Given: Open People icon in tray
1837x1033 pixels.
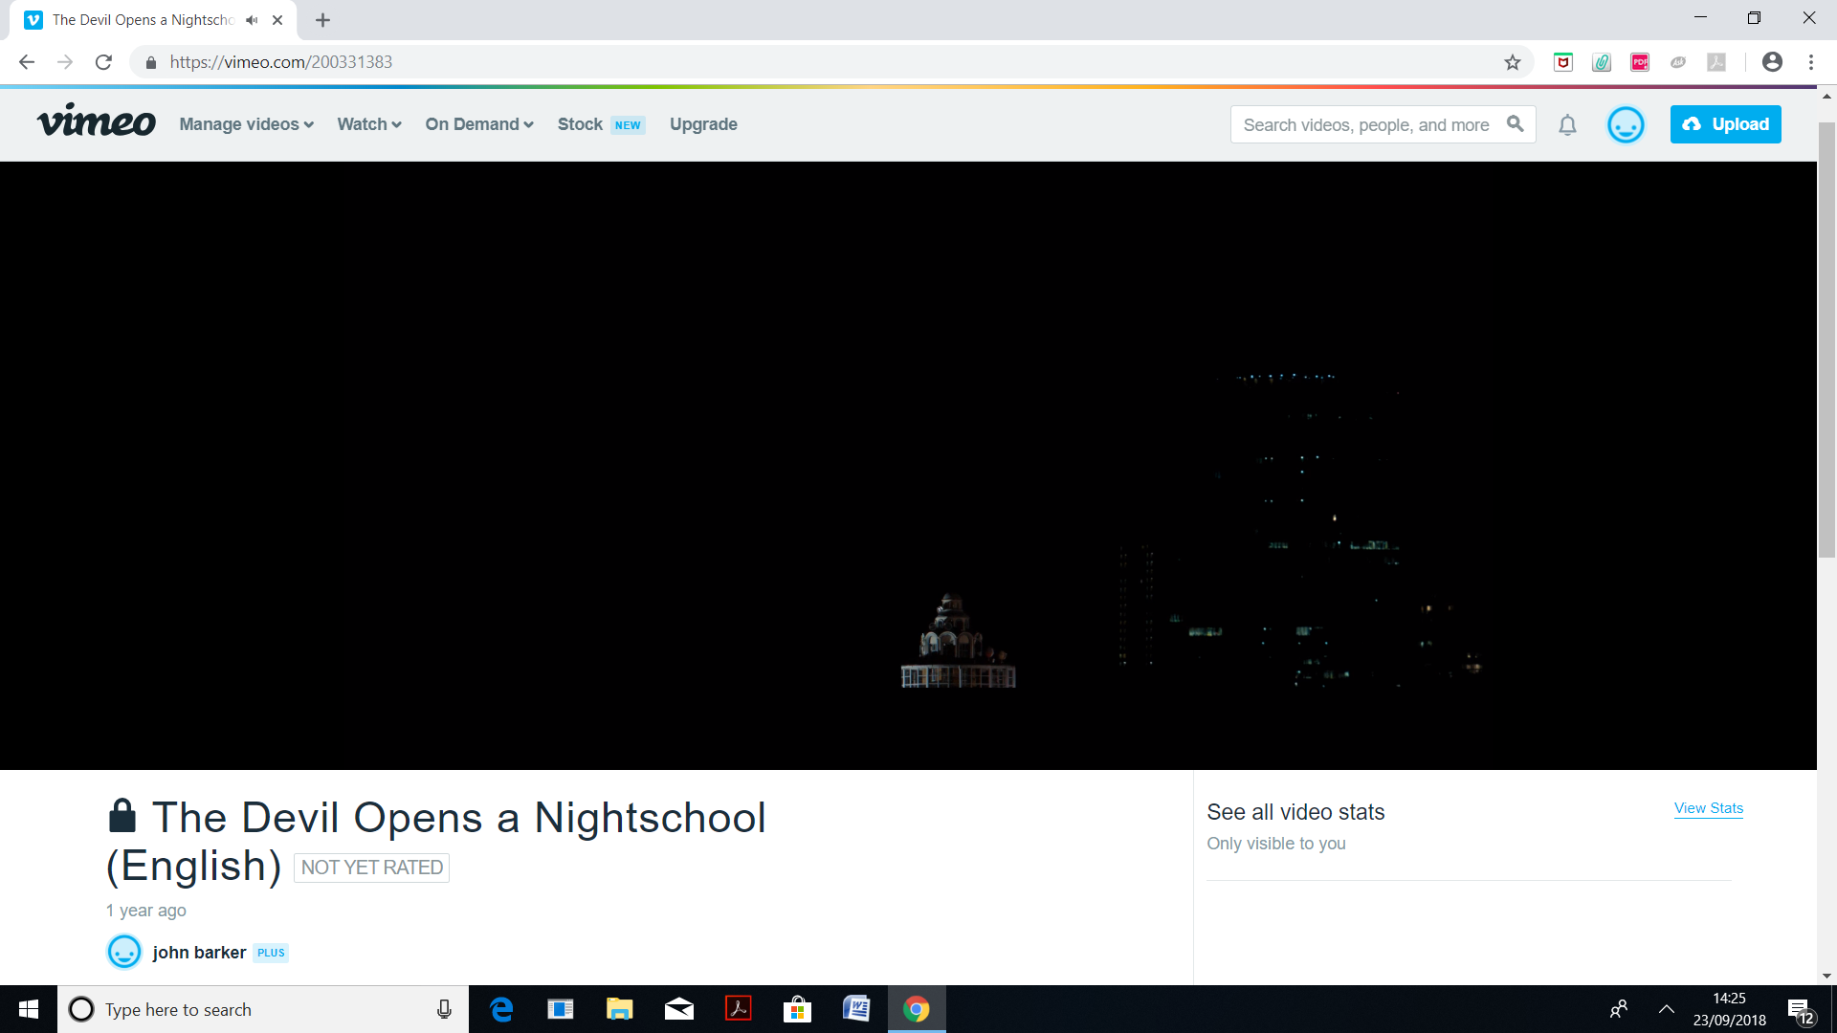Looking at the screenshot, I should [1619, 1009].
